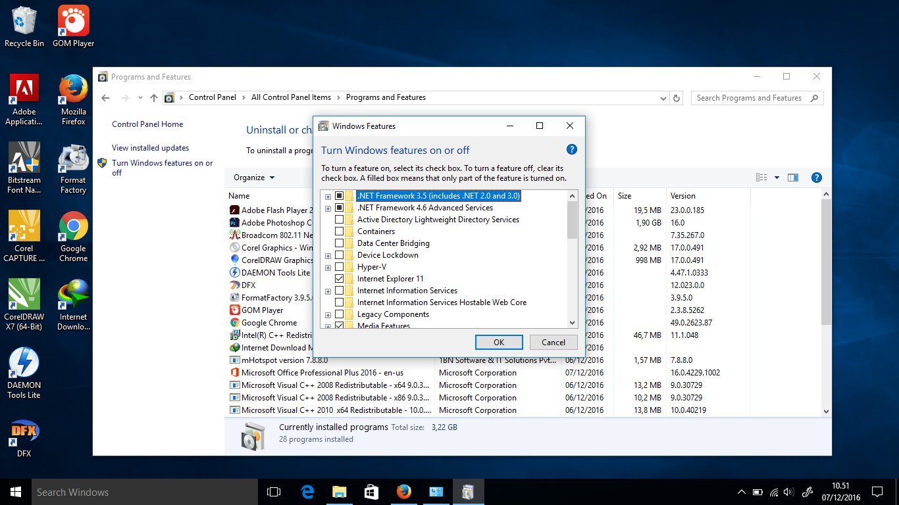Viewport: 899px width, 505px height.
Task: Enable the Internet Information Services Hostable Web Core checkbox
Action: (340, 302)
